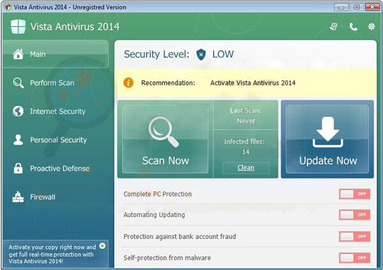Minimize the Vista Antivirus window
The width and height of the screenshot is (383, 270).
pyautogui.click(x=341, y=7)
